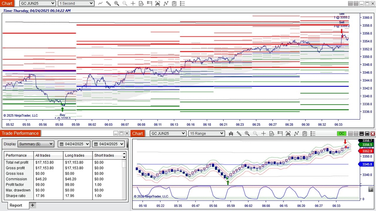Image resolution: width=376 pixels, height=211 pixels.
Task: Click the down arrow in performance table header
Action: [x=124, y=157]
